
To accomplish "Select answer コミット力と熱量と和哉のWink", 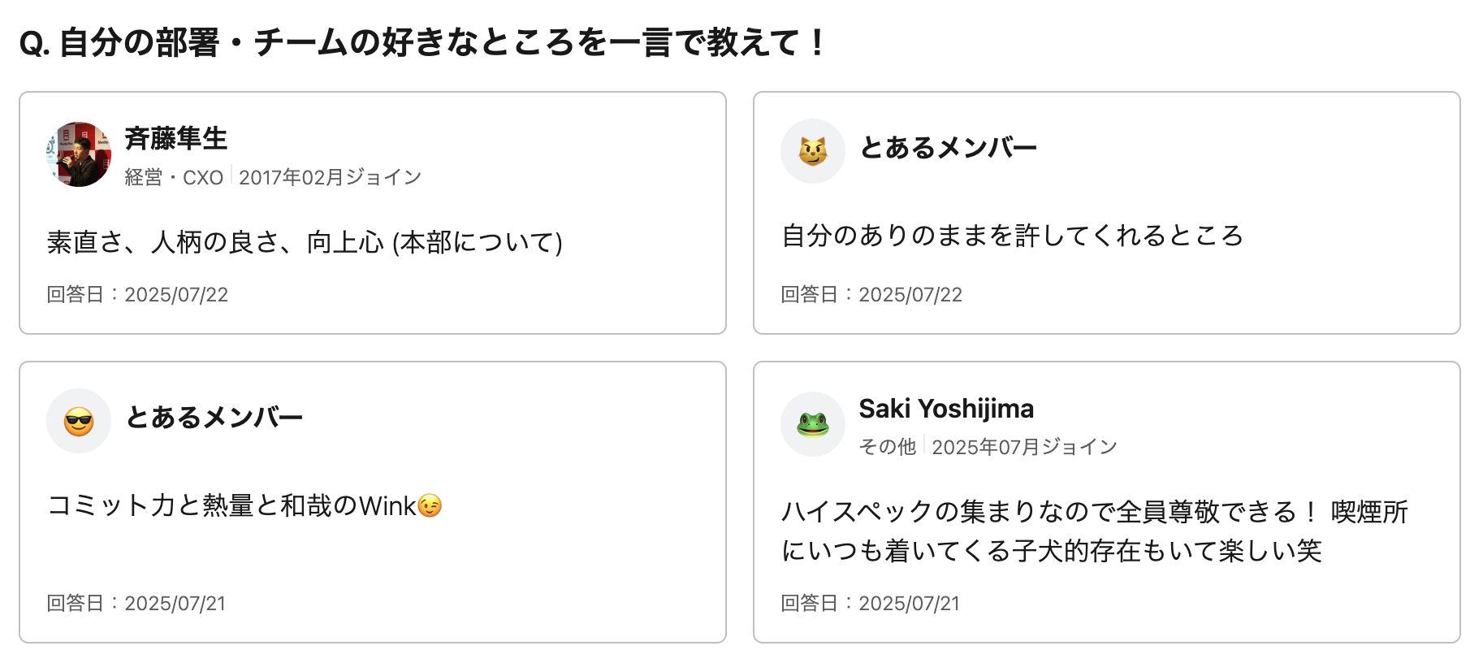I will coord(231,505).
